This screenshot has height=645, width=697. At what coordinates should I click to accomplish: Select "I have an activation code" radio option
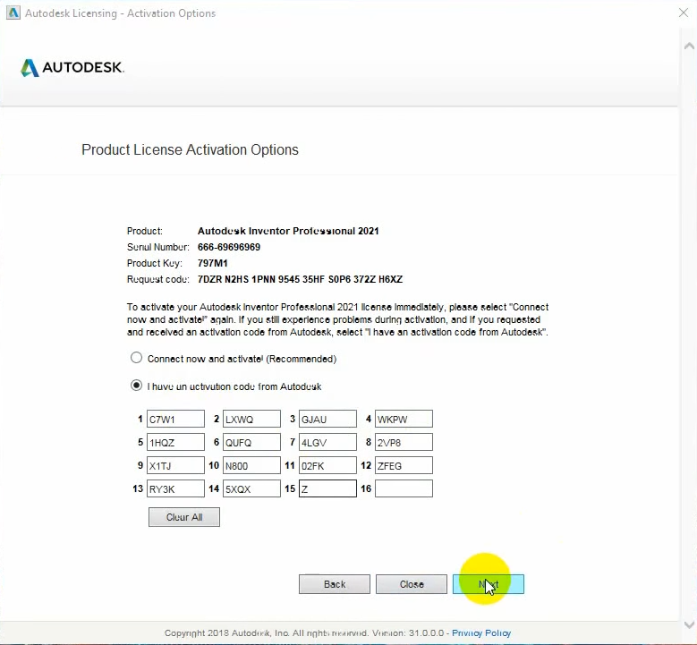click(136, 386)
